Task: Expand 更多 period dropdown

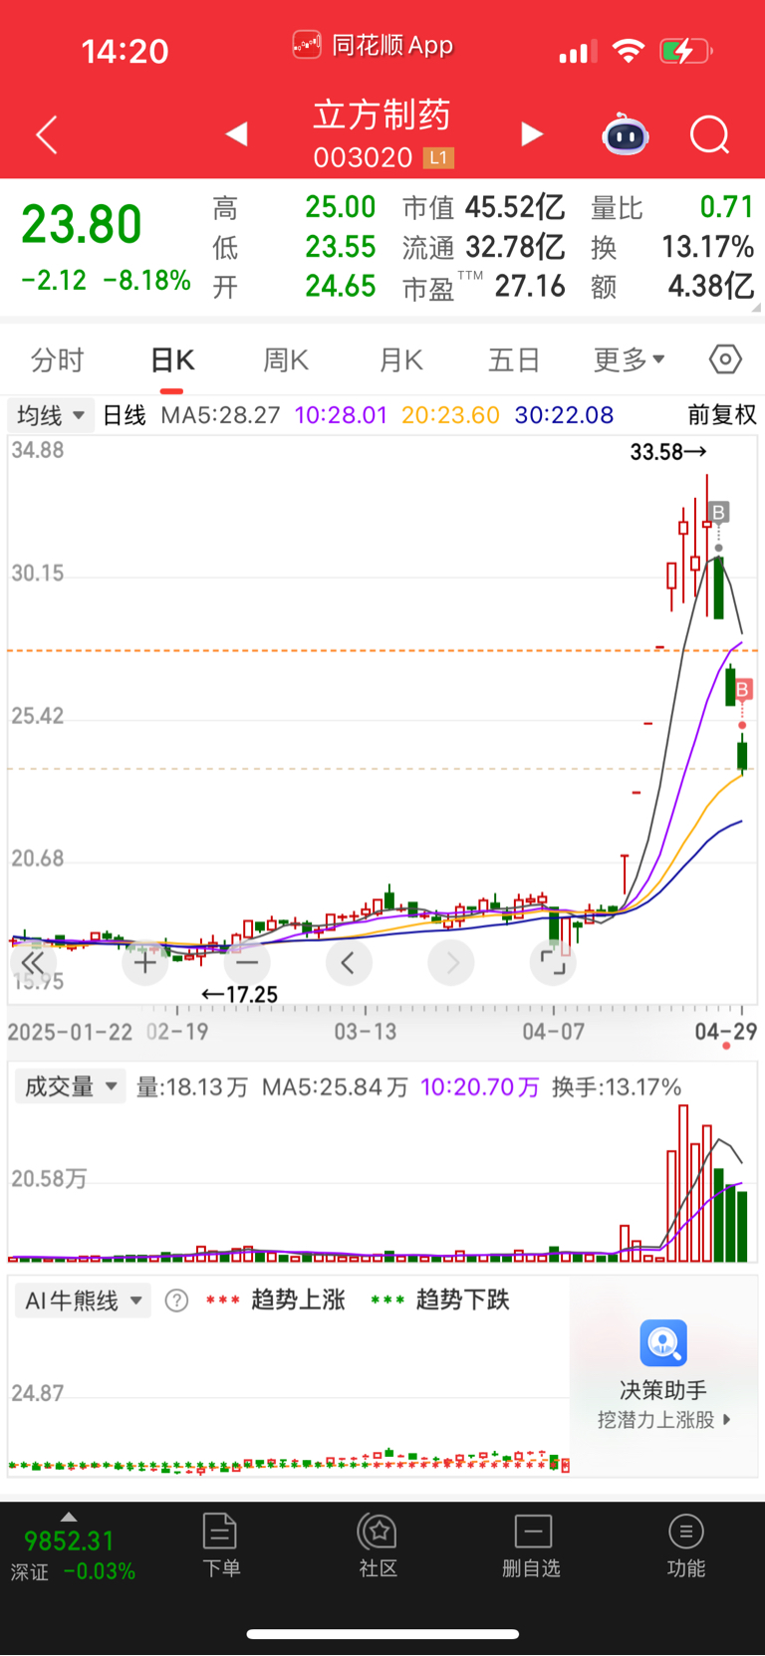Action: [630, 359]
